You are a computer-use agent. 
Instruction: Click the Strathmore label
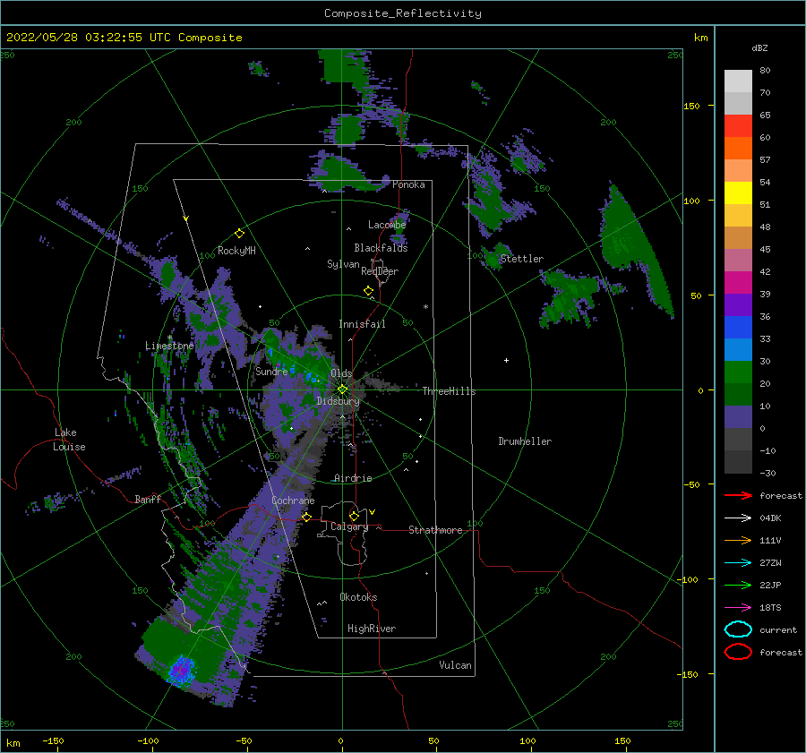pyautogui.click(x=435, y=530)
